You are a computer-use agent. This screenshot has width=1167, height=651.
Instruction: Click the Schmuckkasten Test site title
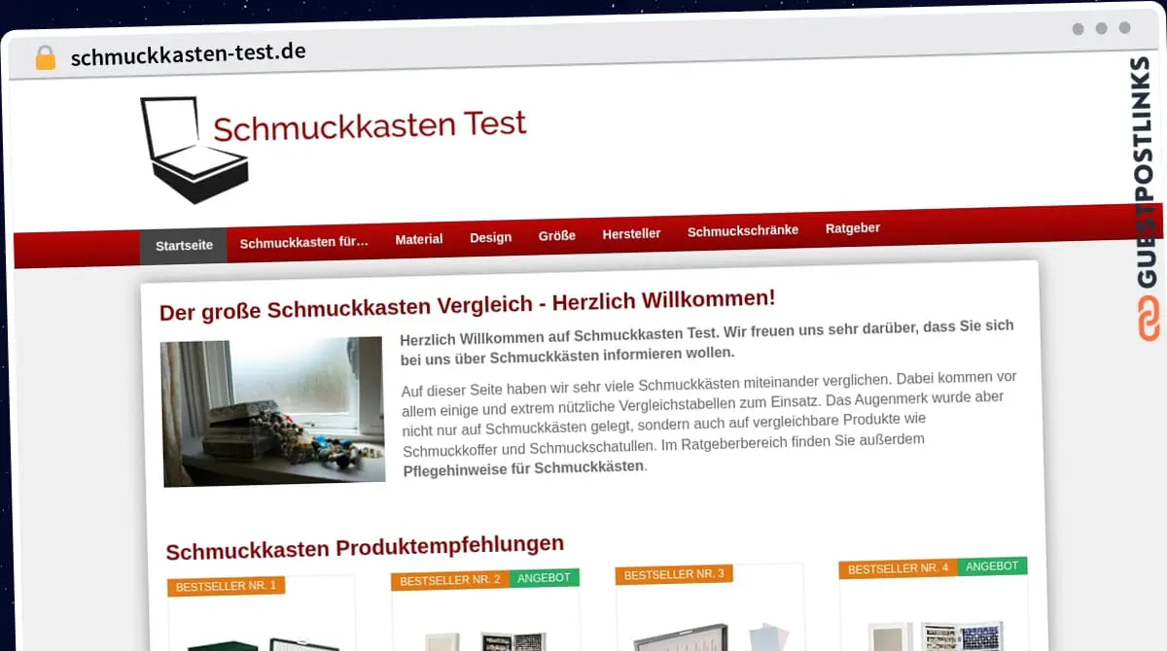[x=370, y=126]
